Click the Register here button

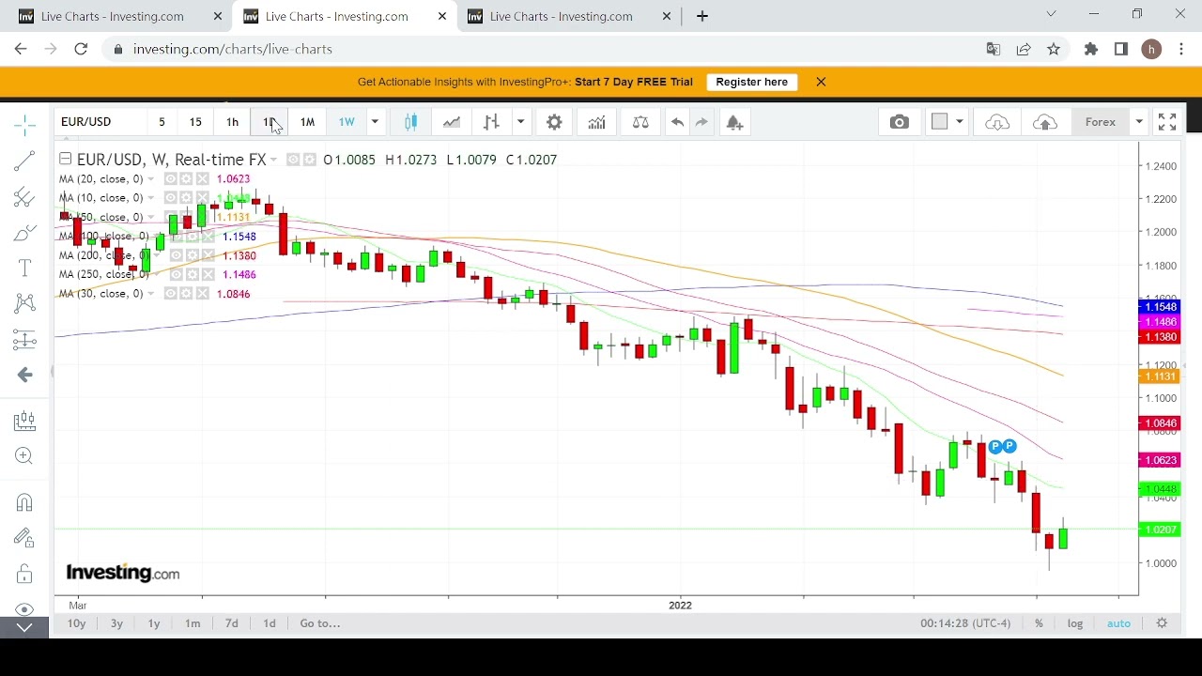(x=751, y=82)
